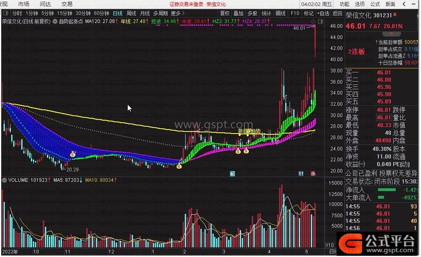Image resolution: width=421 pixels, height=257 pixels.
Task: Switch to the 分时 intraday view
Action: point(17,13)
